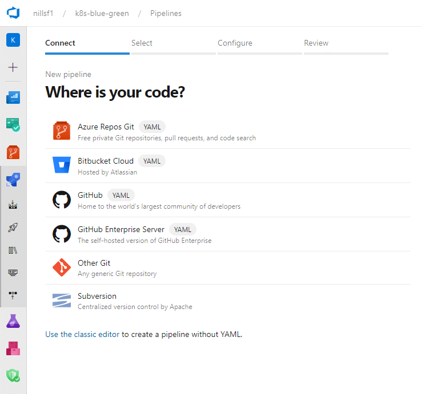Click 'Free private Git repositories' description
Screen dimensions: 421x394
coord(167,138)
